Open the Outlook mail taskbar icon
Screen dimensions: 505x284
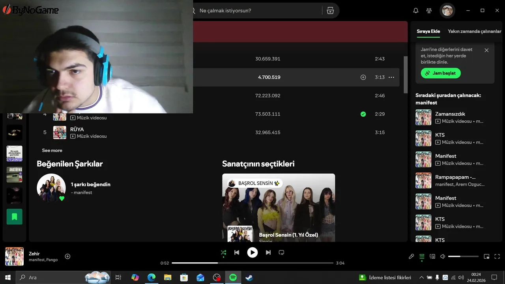[x=200, y=277]
